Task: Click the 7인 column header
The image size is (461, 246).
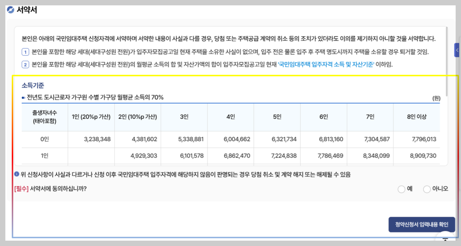Action: 370,117
